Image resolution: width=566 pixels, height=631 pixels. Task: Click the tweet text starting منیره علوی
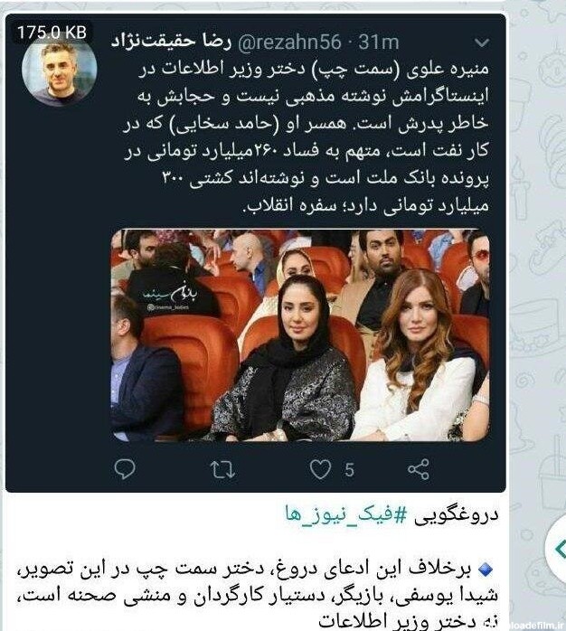pos(306,137)
